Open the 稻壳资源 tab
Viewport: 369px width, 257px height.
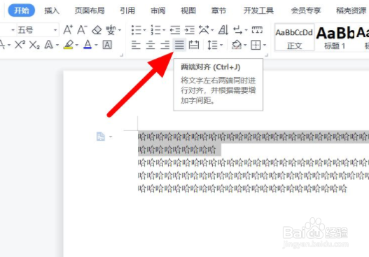pyautogui.click(x=351, y=11)
